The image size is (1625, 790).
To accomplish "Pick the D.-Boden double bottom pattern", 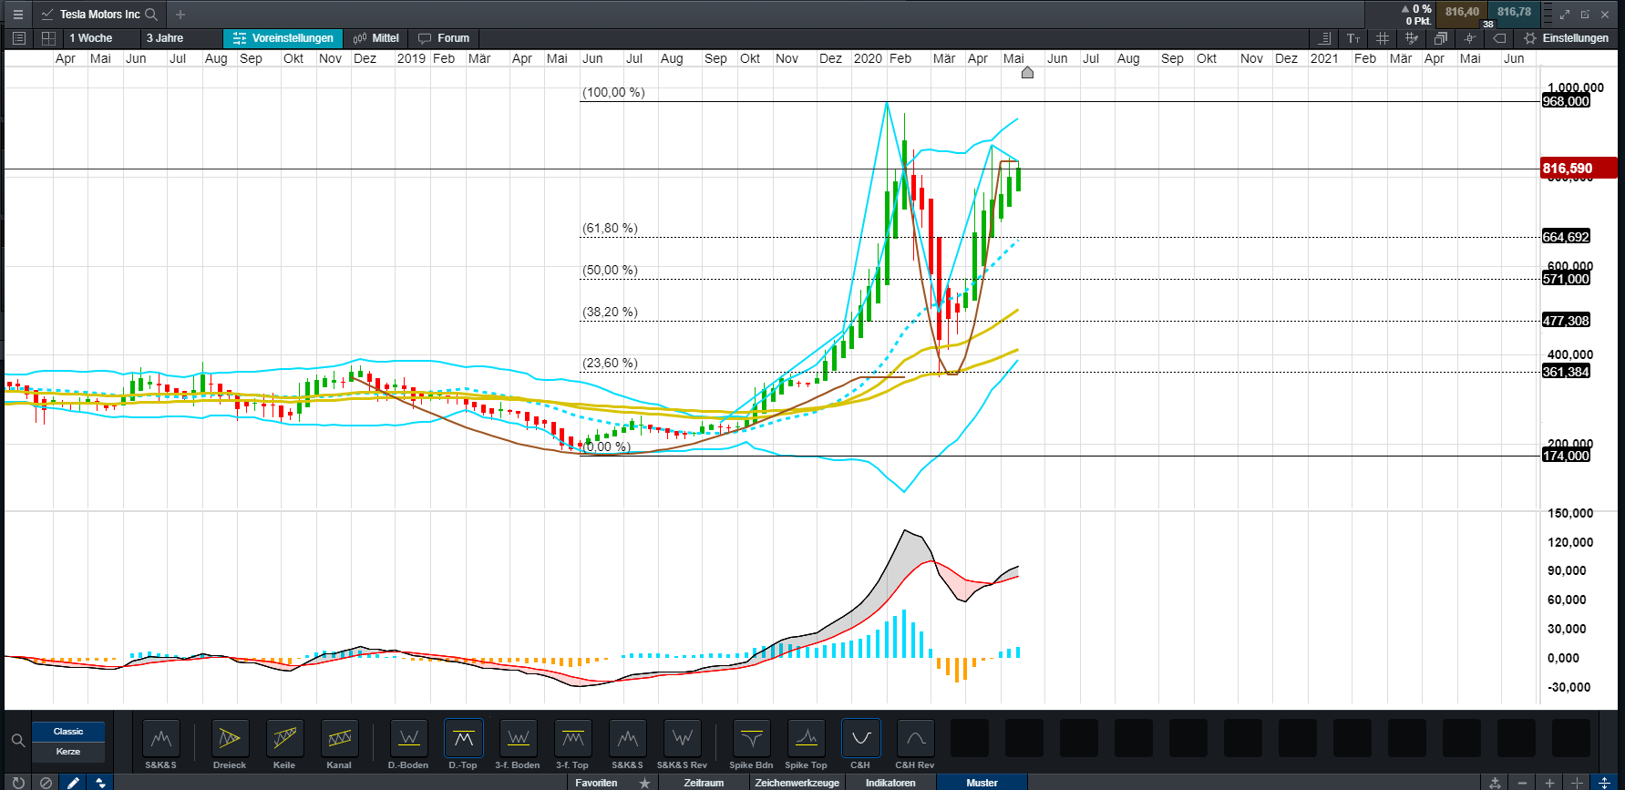I will (x=408, y=738).
